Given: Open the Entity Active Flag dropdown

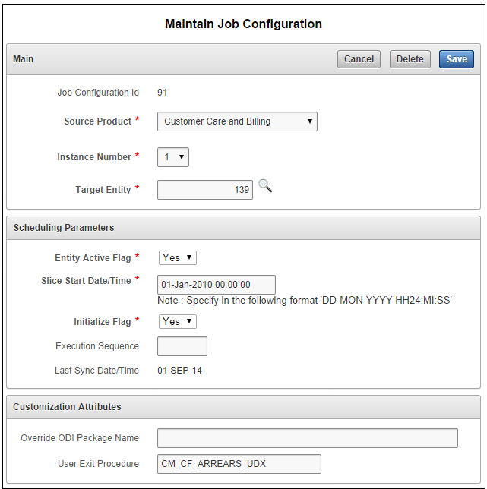Looking at the screenshot, I should [x=178, y=258].
